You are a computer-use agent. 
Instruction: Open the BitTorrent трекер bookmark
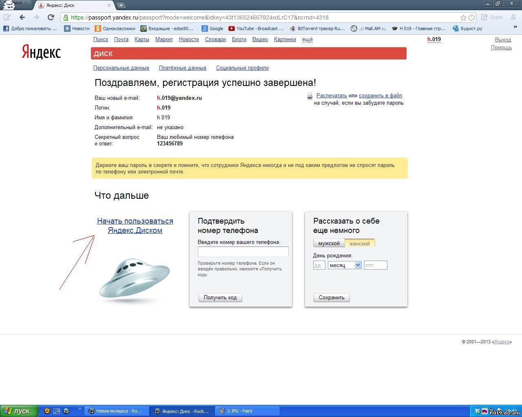tap(317, 29)
